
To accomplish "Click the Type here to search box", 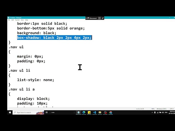I will click(x=28, y=112).
